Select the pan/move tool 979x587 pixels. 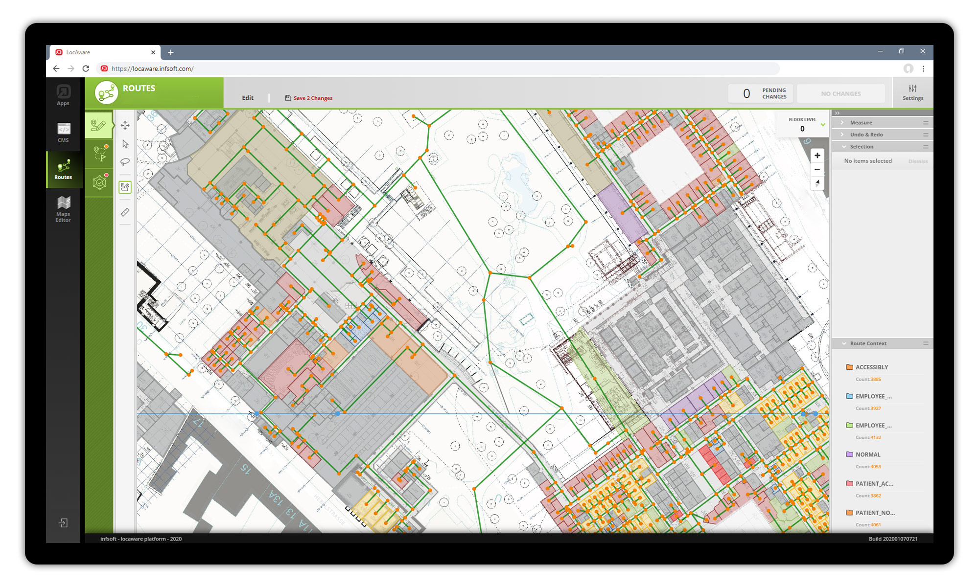pyautogui.click(x=125, y=126)
